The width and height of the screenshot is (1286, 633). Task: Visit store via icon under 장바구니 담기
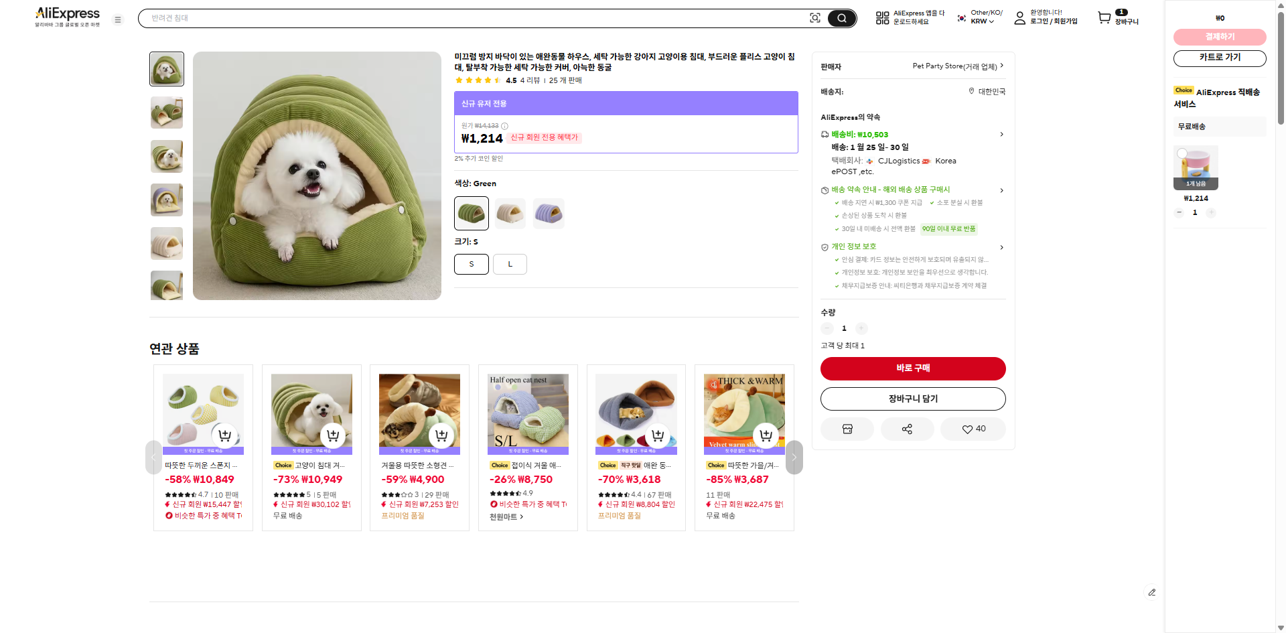847,429
